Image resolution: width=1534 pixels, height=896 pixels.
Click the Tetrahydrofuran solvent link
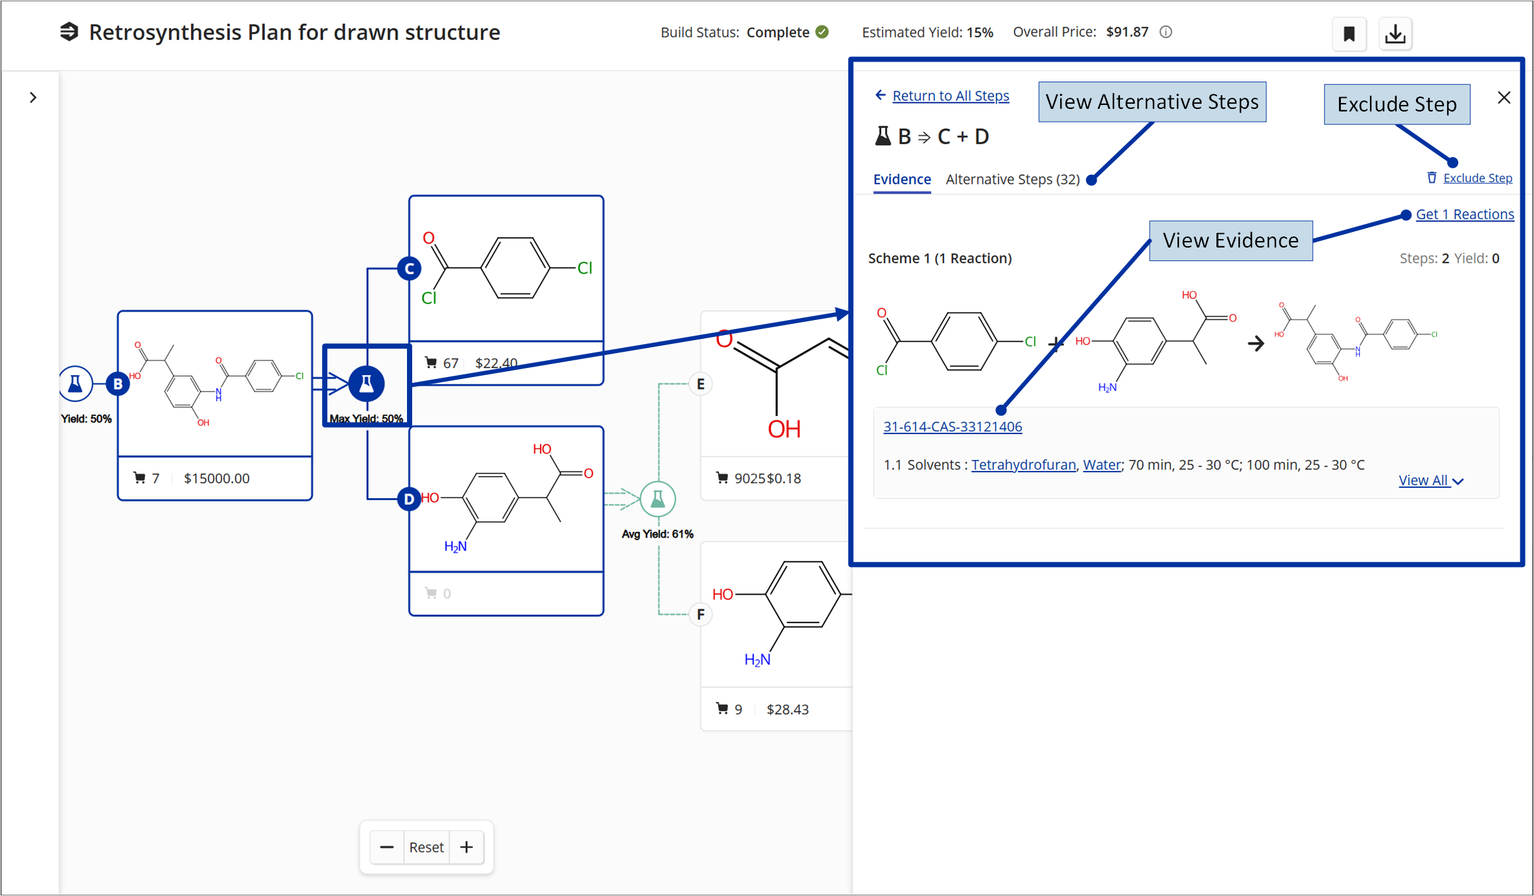click(1023, 465)
